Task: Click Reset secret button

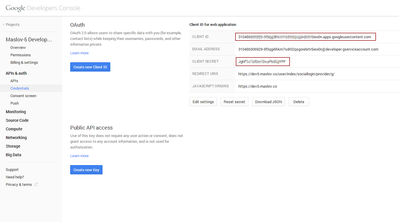Action: point(234,102)
